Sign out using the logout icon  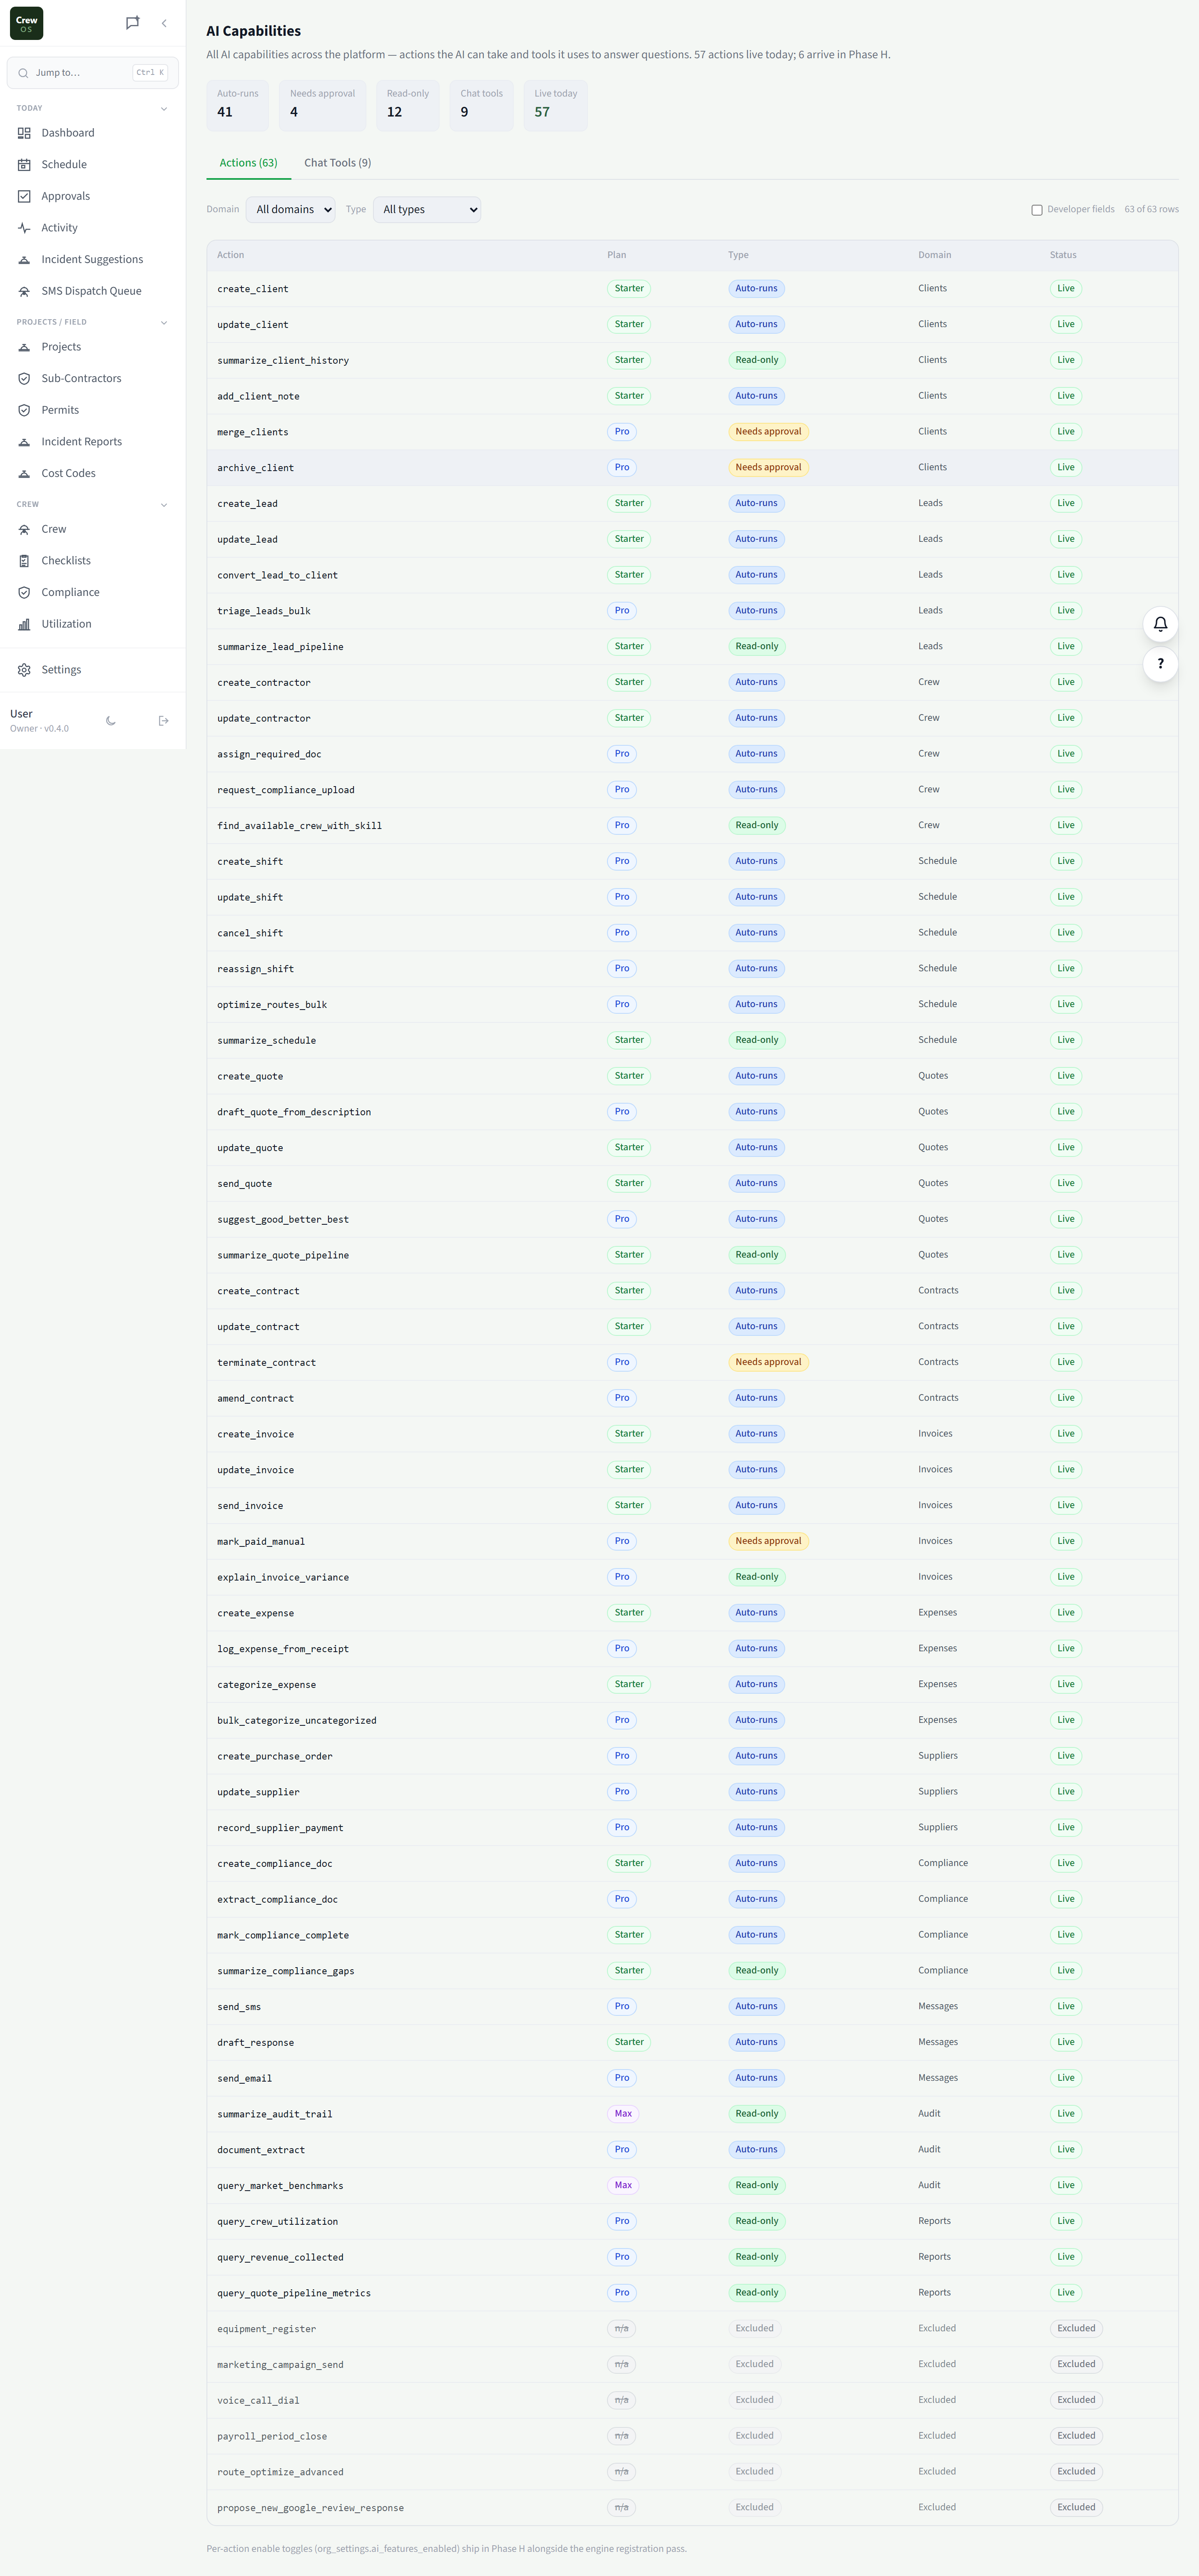[164, 721]
